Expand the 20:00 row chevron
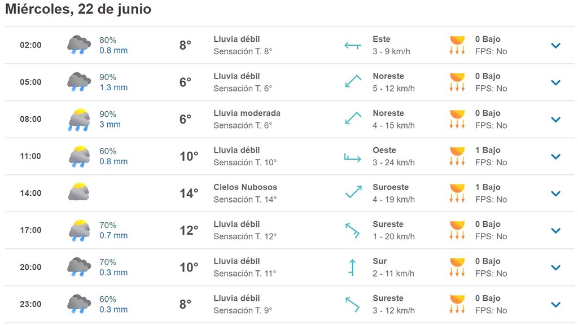The width and height of the screenshot is (578, 325). pos(555,267)
